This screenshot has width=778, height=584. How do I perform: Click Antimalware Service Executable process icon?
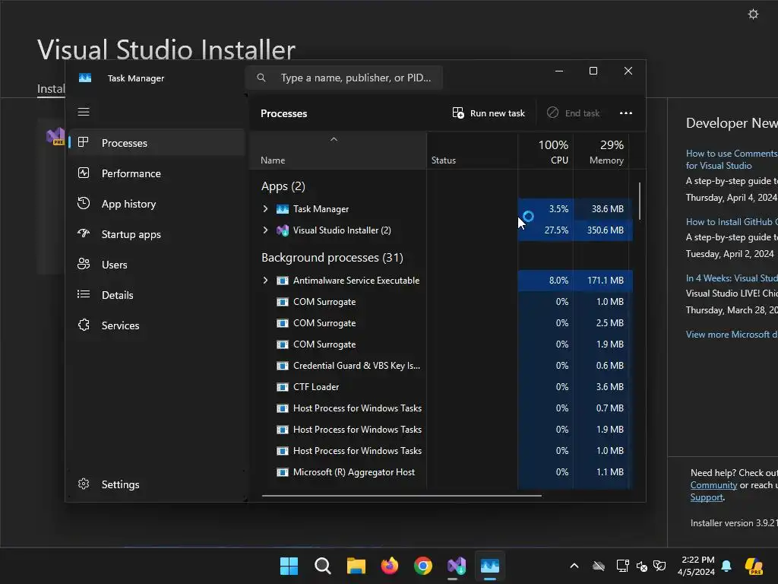pos(283,281)
